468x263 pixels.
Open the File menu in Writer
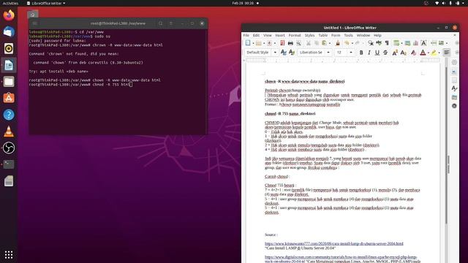(x=246, y=35)
